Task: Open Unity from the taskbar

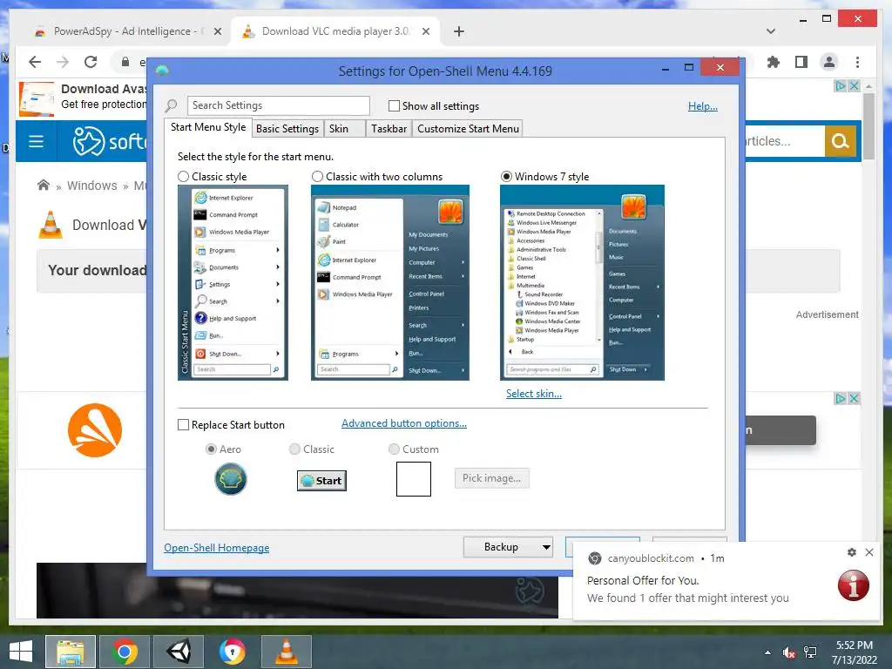Action: click(178, 652)
